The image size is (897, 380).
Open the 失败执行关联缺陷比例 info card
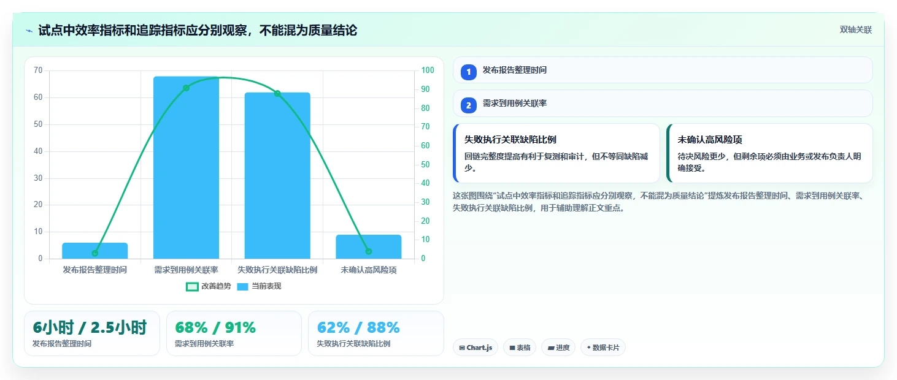(556, 153)
